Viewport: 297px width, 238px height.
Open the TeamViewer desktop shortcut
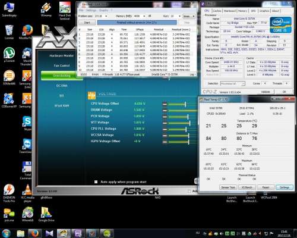pos(26,146)
